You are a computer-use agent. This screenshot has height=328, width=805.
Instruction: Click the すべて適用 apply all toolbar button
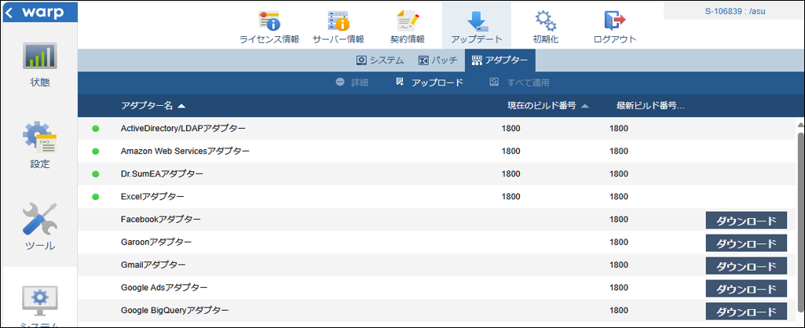point(520,82)
